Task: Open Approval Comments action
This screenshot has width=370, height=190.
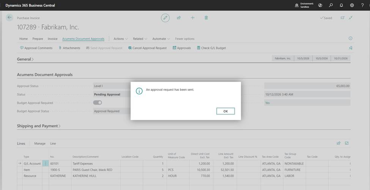Action: click(x=36, y=48)
